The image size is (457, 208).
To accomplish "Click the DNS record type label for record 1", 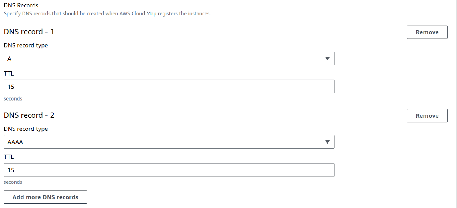I will pos(26,45).
